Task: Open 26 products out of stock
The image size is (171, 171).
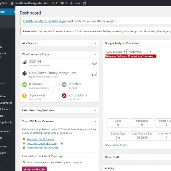Action: (x=78, y=95)
